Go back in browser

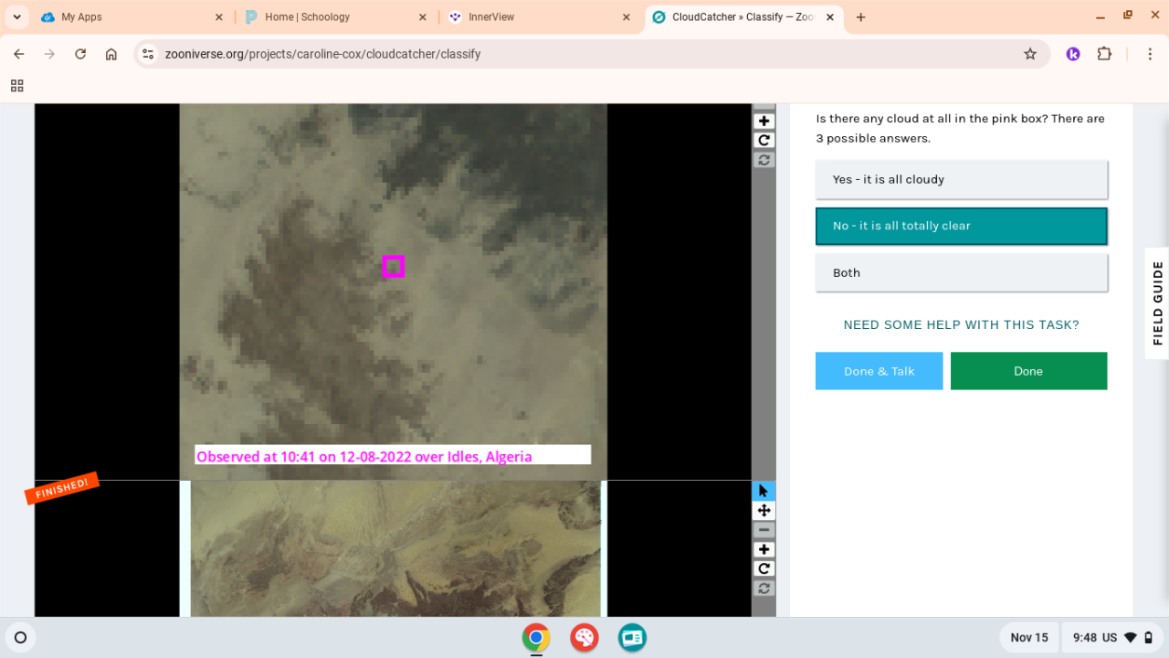pos(19,54)
